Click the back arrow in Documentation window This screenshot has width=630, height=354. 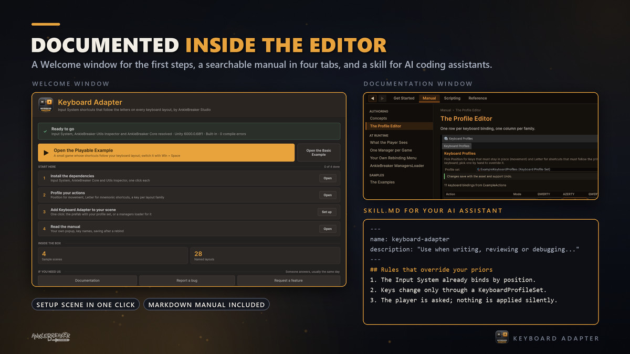tap(372, 99)
